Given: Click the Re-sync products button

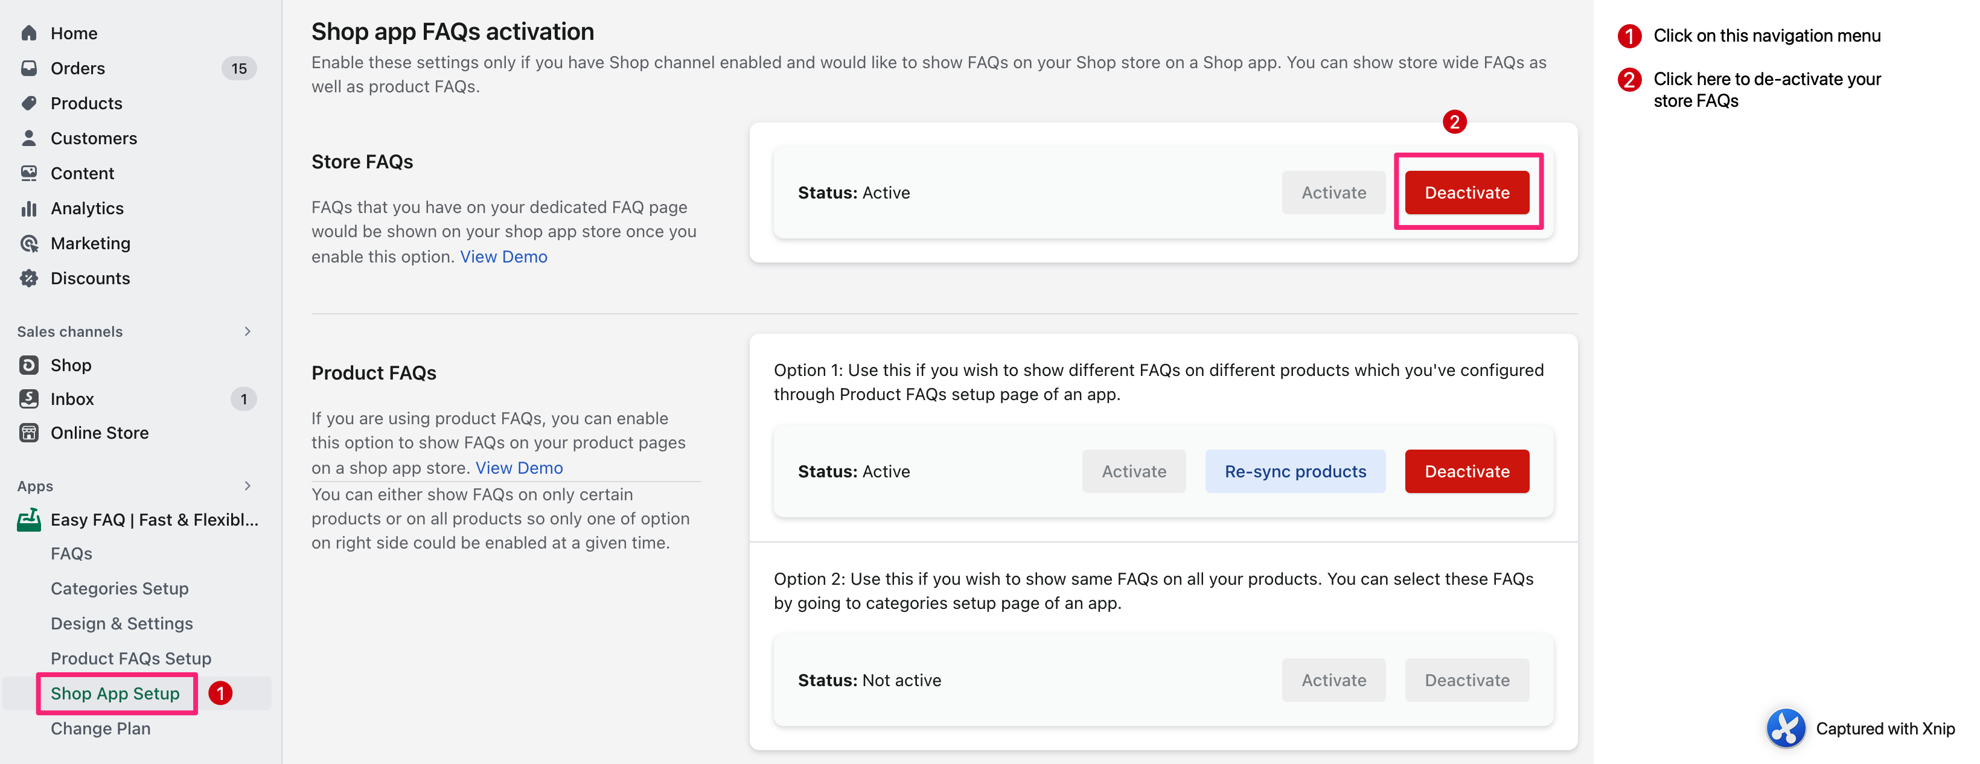Looking at the screenshot, I should (x=1294, y=471).
